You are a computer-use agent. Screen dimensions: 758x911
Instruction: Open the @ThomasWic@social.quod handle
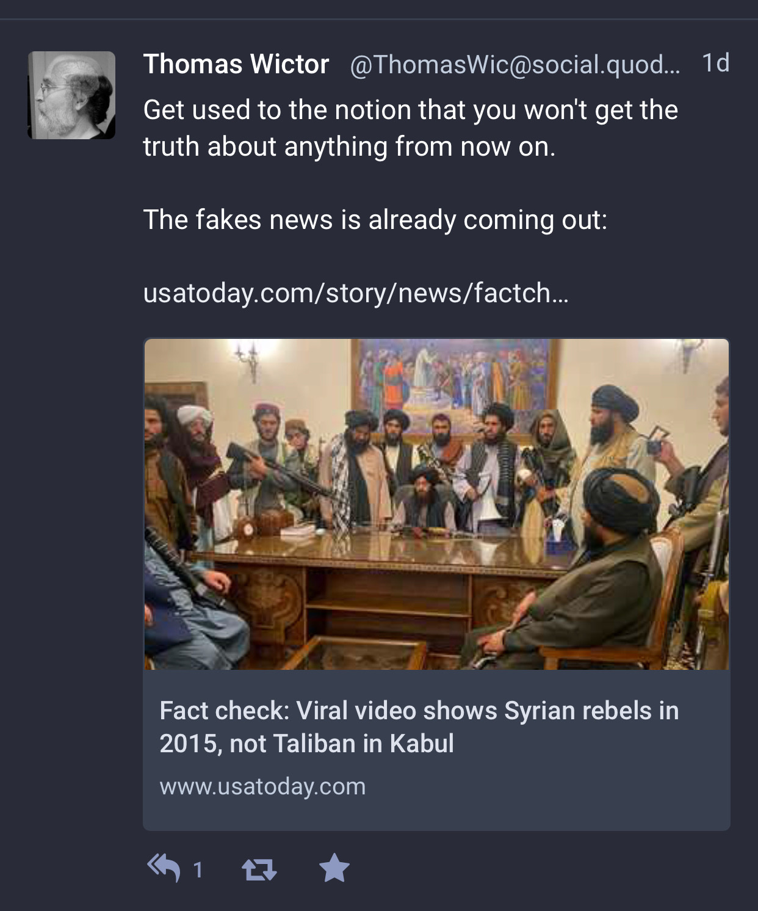[x=514, y=65]
